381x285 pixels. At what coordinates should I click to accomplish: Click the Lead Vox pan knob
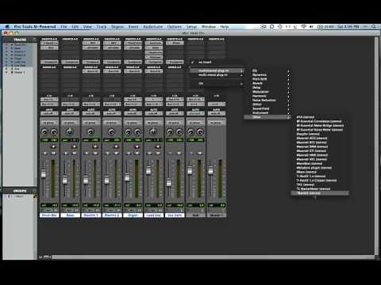pyautogui.click(x=153, y=131)
